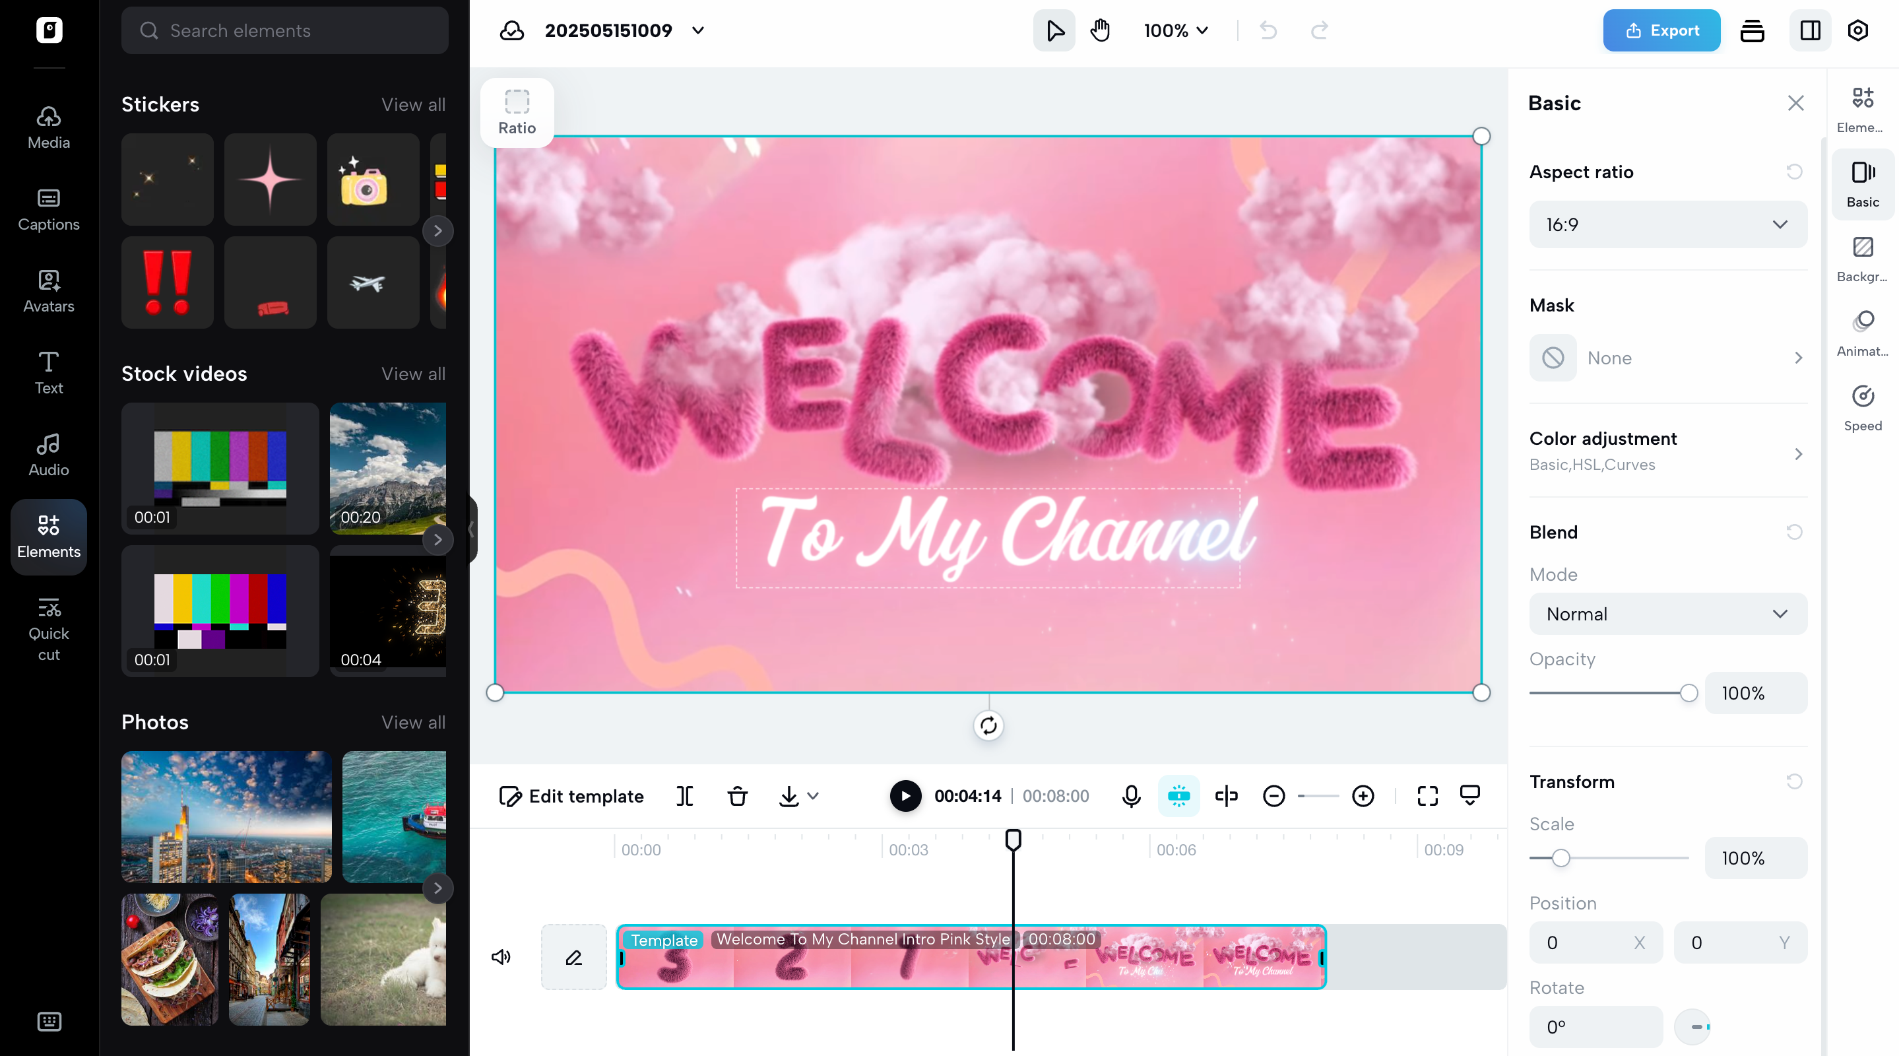
Task: Click the microphone record voiceover icon
Action: click(x=1131, y=796)
